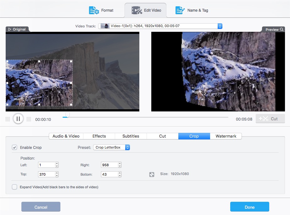Click the Done button
Viewport: 290px width, 215px height.
point(249,207)
